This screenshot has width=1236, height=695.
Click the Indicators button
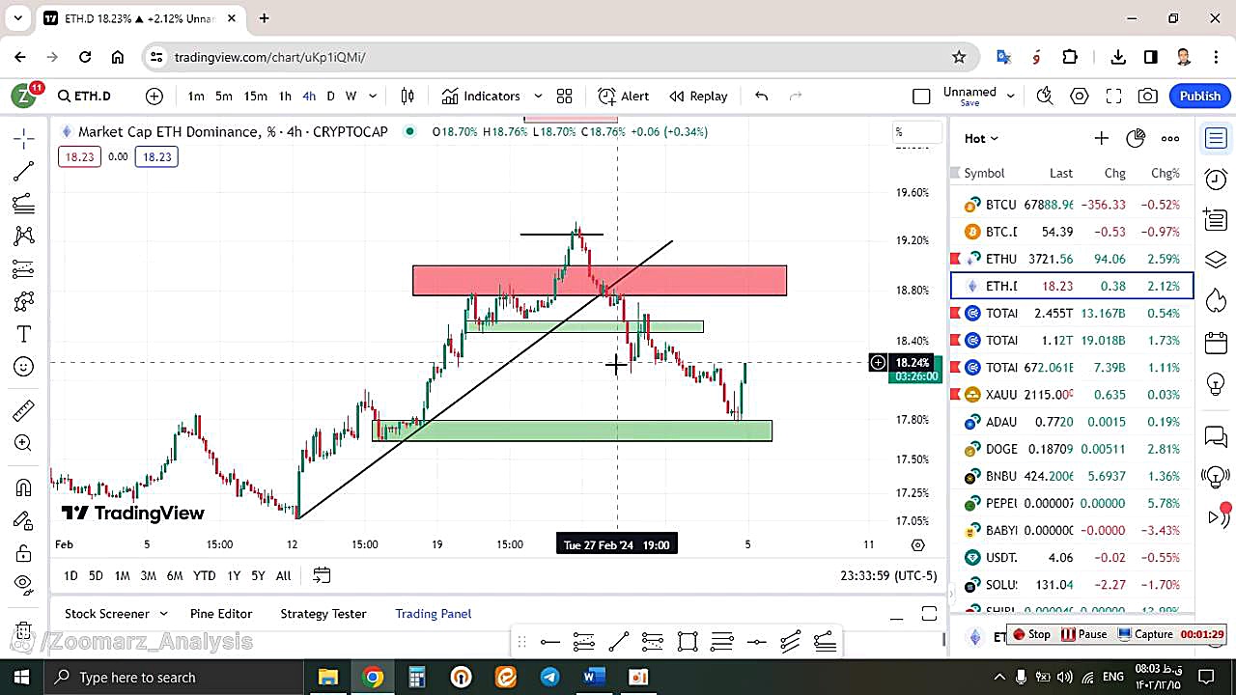[x=481, y=96]
